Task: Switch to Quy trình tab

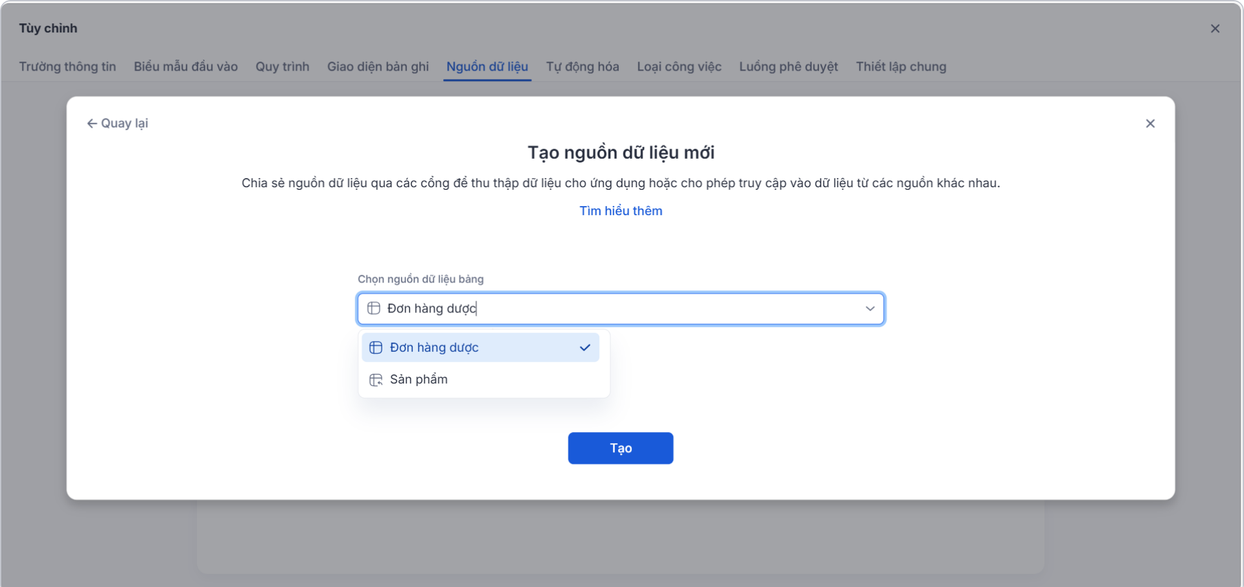Action: 282,67
